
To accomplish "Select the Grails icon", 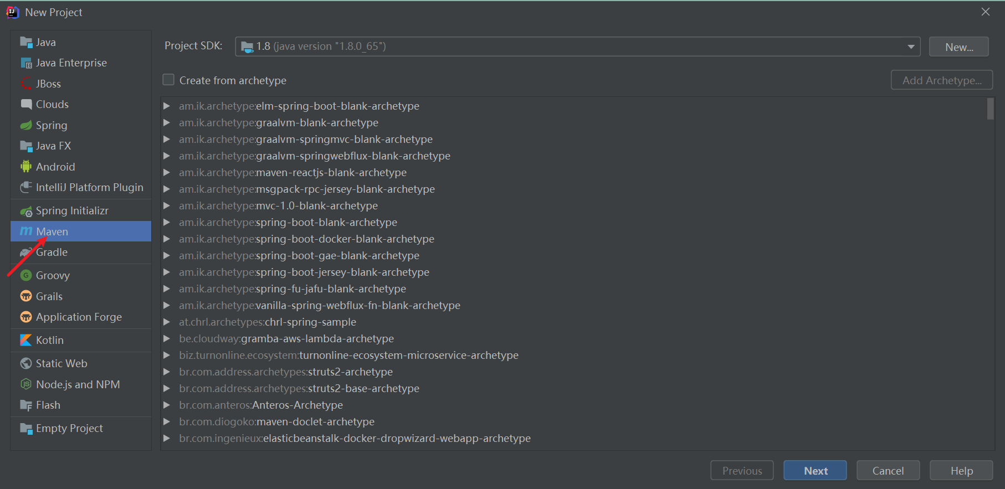I will click(x=26, y=296).
